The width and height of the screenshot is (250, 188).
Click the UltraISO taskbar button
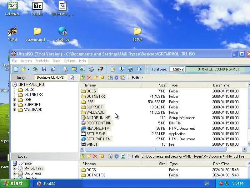pyautogui.click(x=58, y=184)
